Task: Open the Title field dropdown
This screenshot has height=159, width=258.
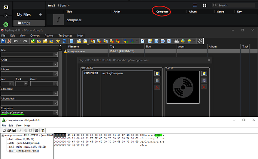Action: (x=55, y=55)
